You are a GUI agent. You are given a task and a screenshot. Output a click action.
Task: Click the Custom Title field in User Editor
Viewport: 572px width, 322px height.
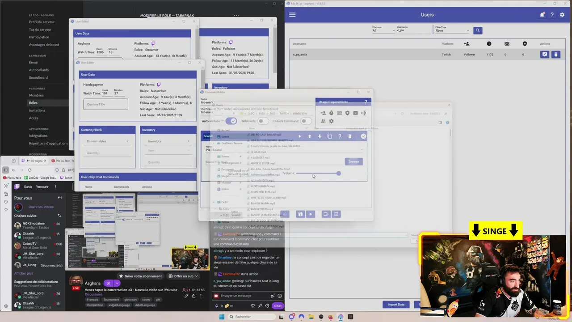105,104
